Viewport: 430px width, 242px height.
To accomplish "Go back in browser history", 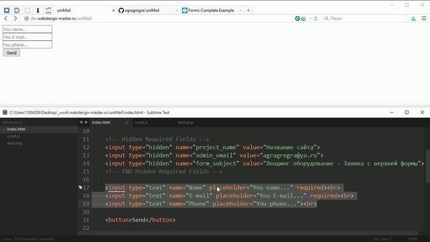I will tap(6, 18).
